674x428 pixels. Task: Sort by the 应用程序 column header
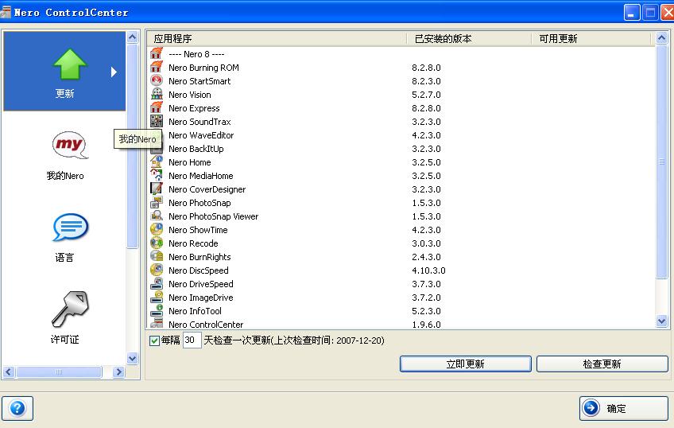coord(277,39)
